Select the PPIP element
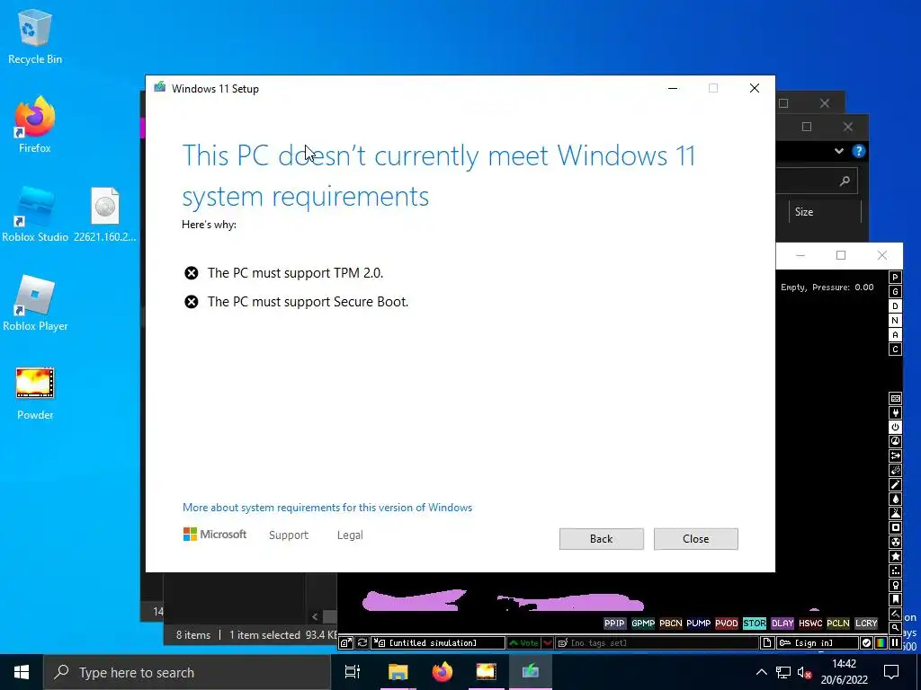The height and width of the screenshot is (690, 921). pos(614,624)
